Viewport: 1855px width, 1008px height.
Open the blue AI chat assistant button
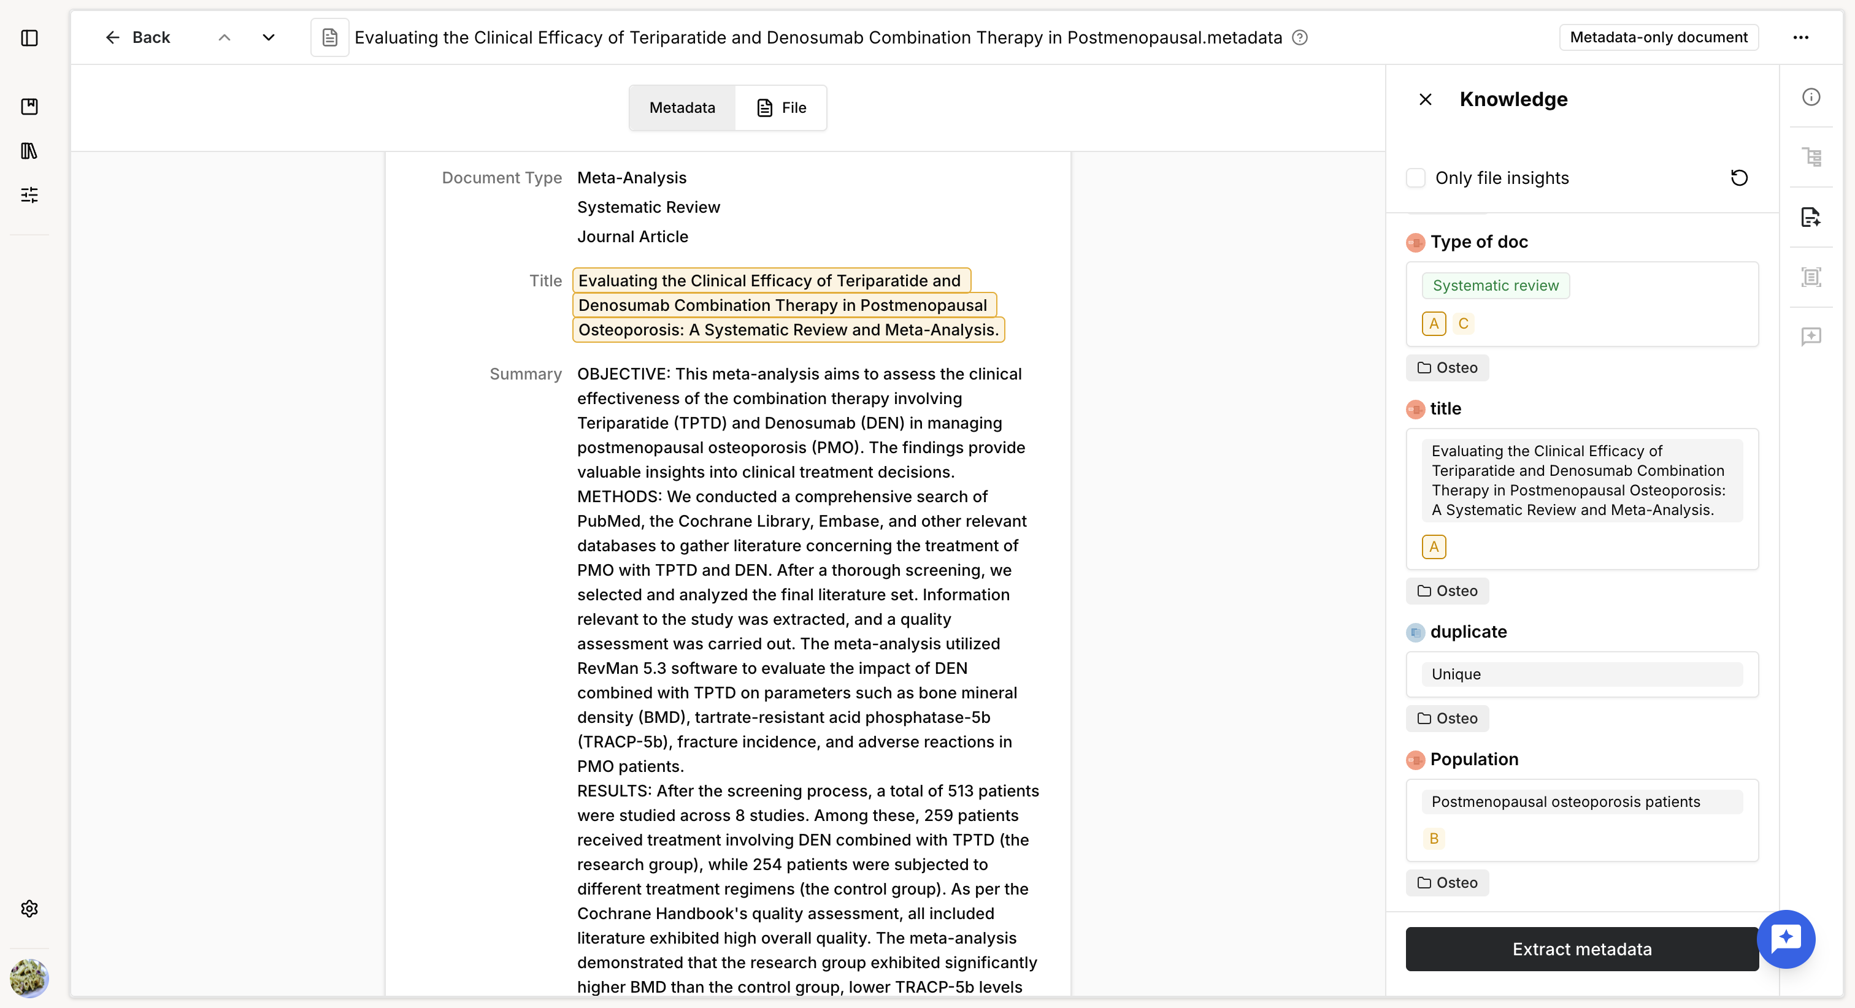pyautogui.click(x=1786, y=939)
